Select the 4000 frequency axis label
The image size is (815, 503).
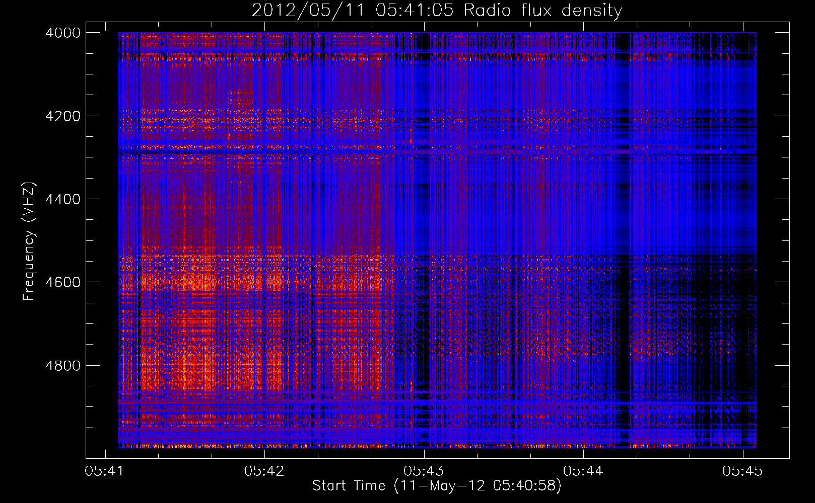tap(63, 33)
